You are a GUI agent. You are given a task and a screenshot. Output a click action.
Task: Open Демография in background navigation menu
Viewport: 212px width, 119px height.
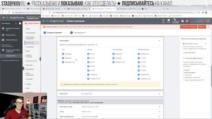[30, 69]
